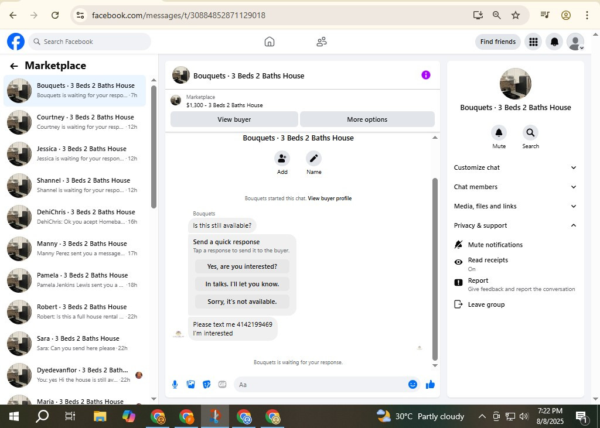The height and width of the screenshot is (428, 600).
Task: Open Jessica's house conversation
Action: tap(74, 153)
